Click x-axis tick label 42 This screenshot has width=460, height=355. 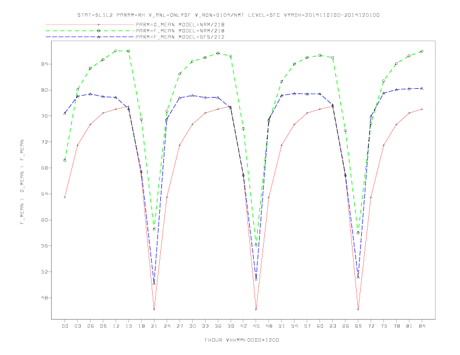click(243, 326)
